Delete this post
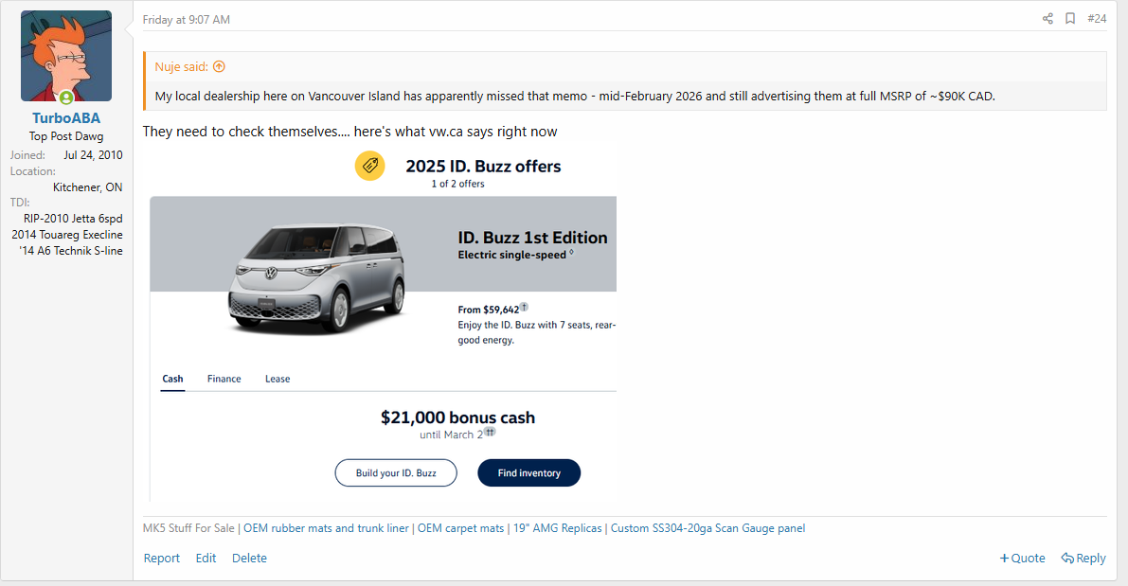This screenshot has height=586, width=1128. [x=249, y=558]
